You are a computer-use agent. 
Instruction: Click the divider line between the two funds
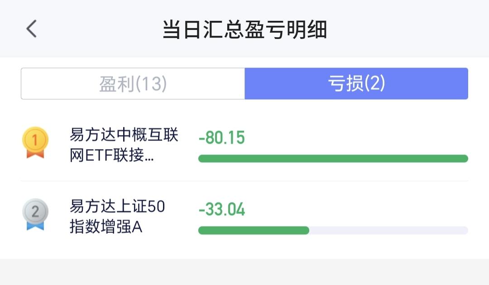(x=244, y=181)
